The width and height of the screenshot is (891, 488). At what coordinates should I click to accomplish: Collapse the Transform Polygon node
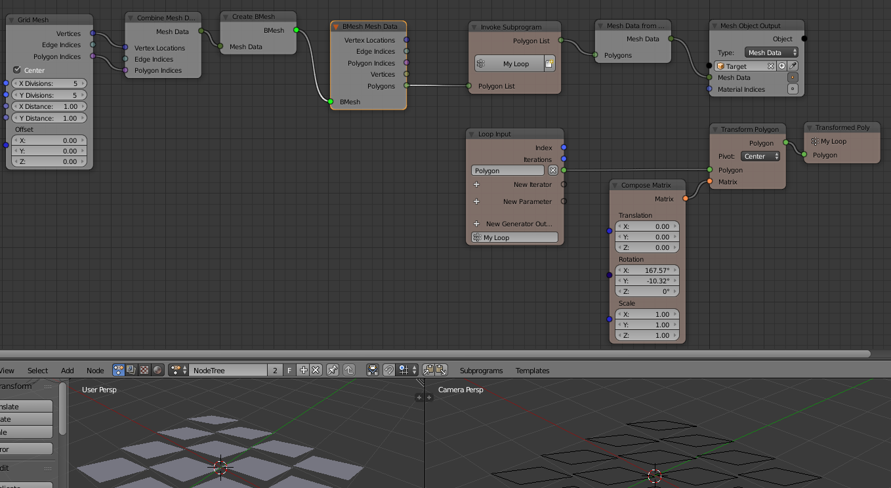[x=715, y=129]
